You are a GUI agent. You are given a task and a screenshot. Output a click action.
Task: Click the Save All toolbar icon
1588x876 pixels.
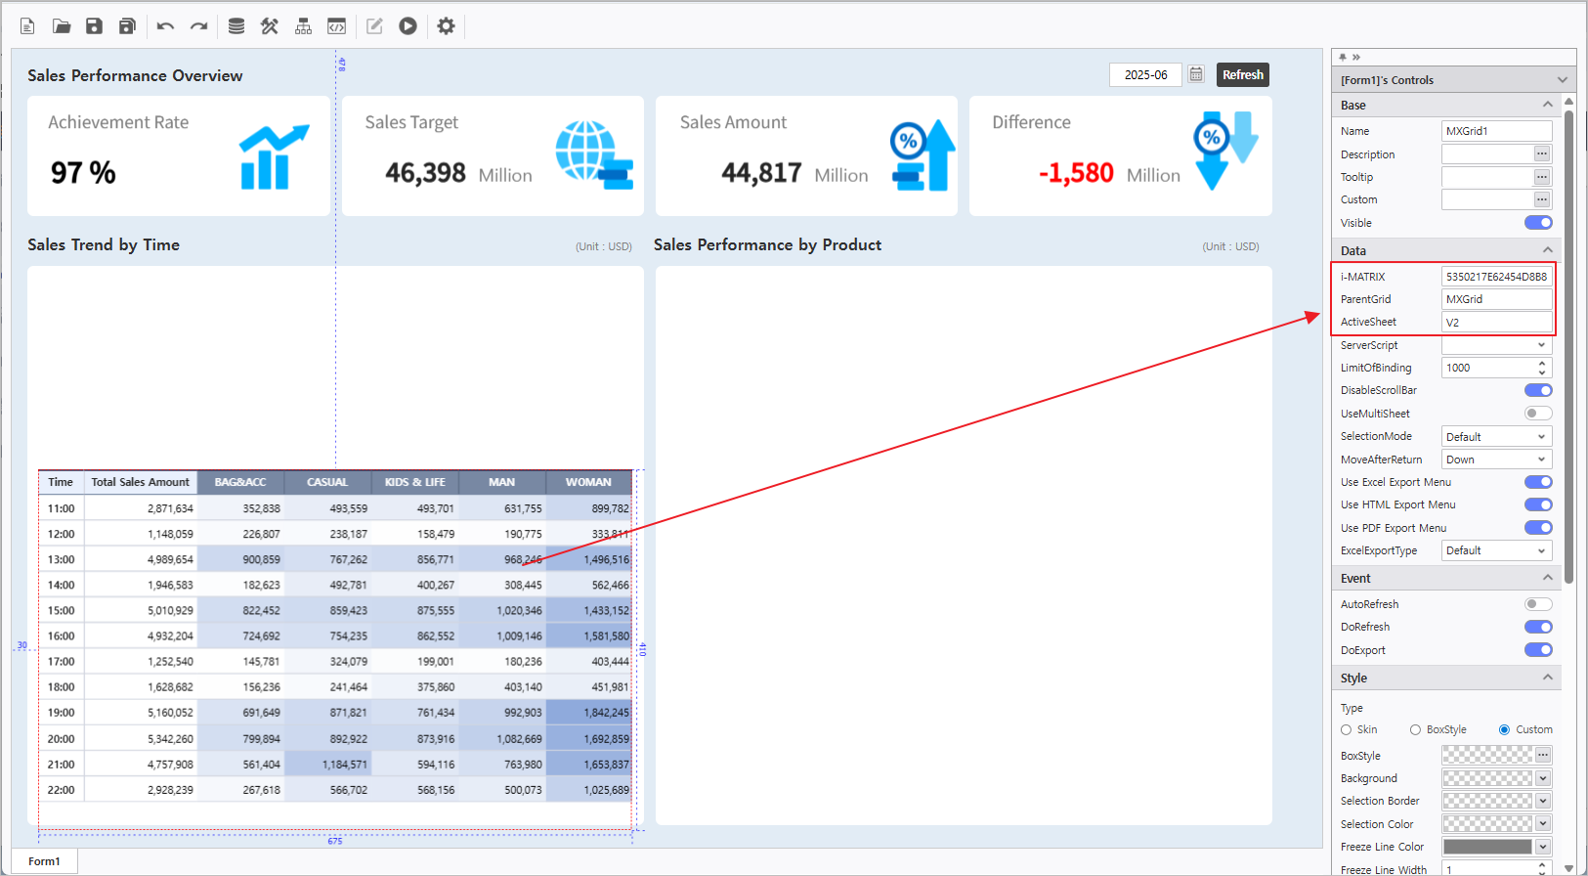click(x=127, y=26)
